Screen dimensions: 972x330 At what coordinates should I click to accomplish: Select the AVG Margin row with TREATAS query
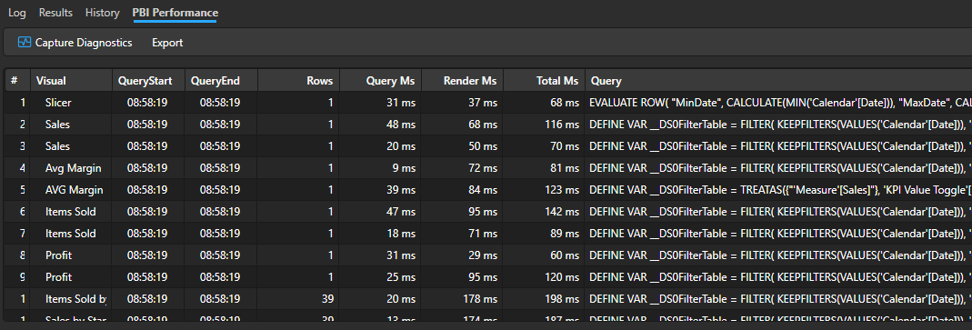pos(488,190)
